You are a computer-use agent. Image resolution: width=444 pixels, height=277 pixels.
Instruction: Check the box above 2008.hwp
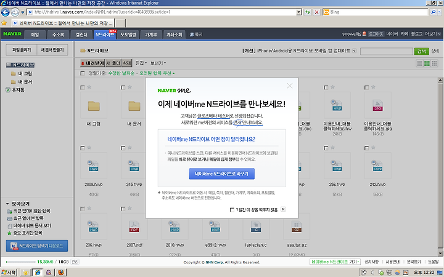point(83,148)
